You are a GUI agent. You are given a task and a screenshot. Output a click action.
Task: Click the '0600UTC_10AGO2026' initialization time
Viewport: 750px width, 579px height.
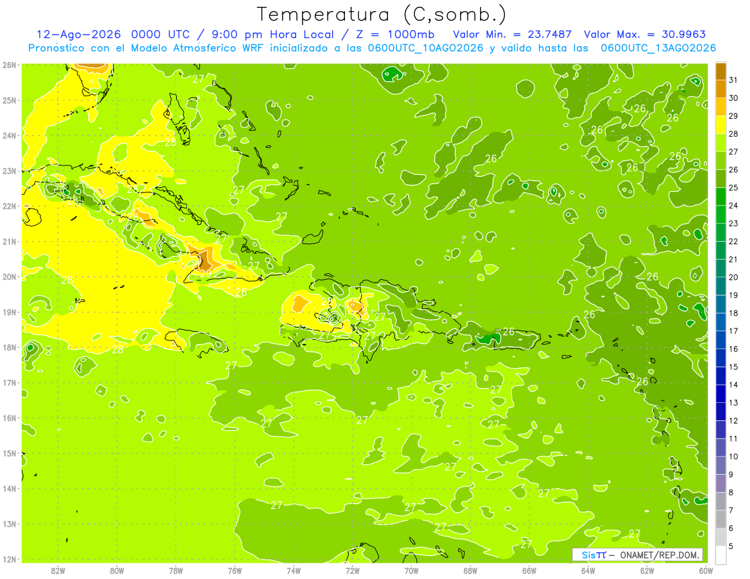[424, 48]
